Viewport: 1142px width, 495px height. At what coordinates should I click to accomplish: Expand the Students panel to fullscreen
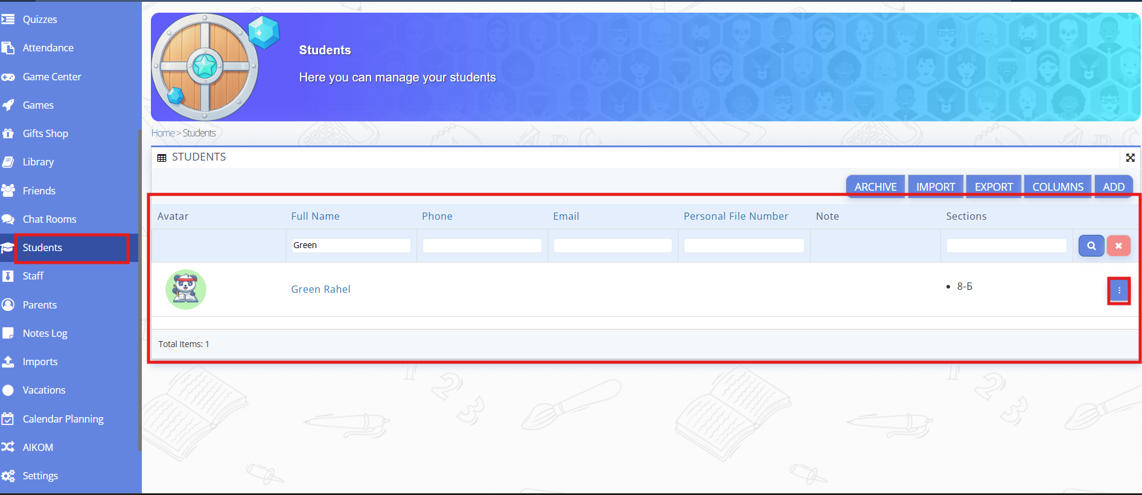coord(1130,158)
